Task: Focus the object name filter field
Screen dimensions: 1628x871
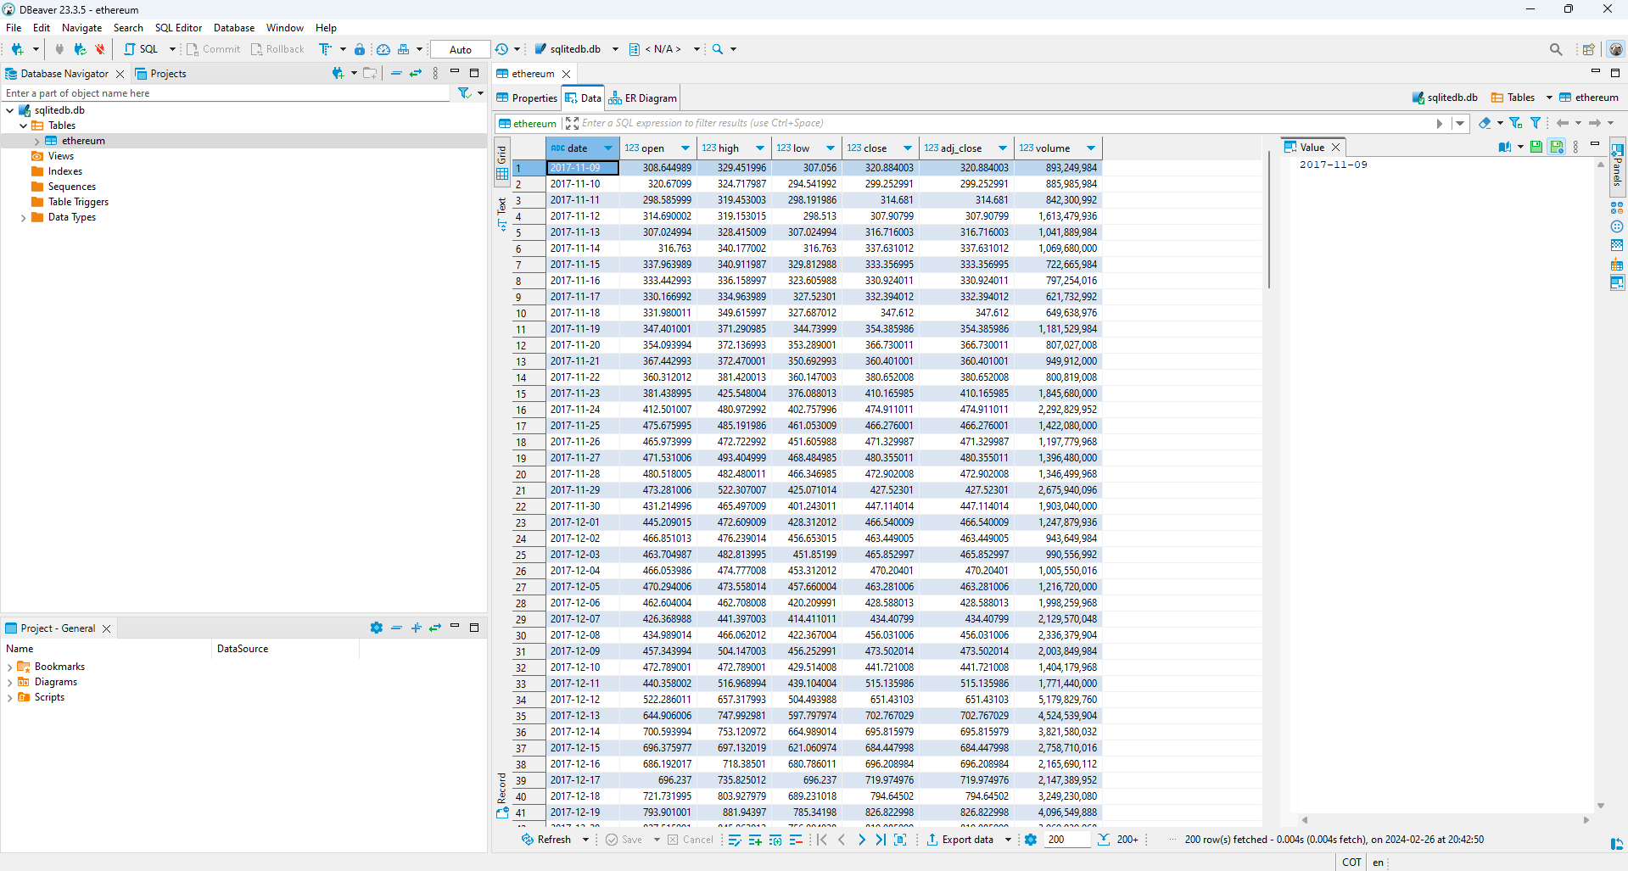Action: pyautogui.click(x=226, y=93)
